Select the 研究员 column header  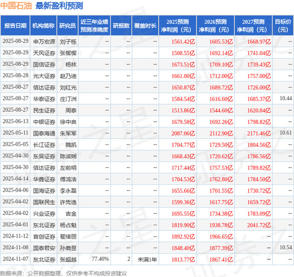(x=68, y=26)
